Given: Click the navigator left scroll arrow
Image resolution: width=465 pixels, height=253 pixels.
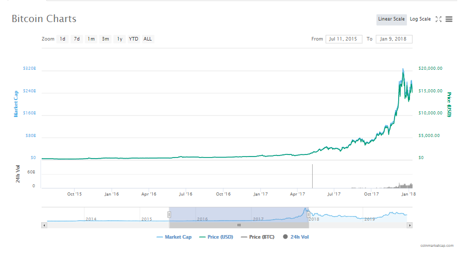Looking at the screenshot, I should (x=44, y=225).
